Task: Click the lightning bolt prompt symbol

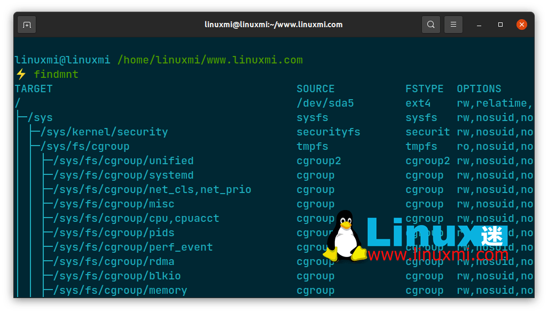Action: click(20, 74)
